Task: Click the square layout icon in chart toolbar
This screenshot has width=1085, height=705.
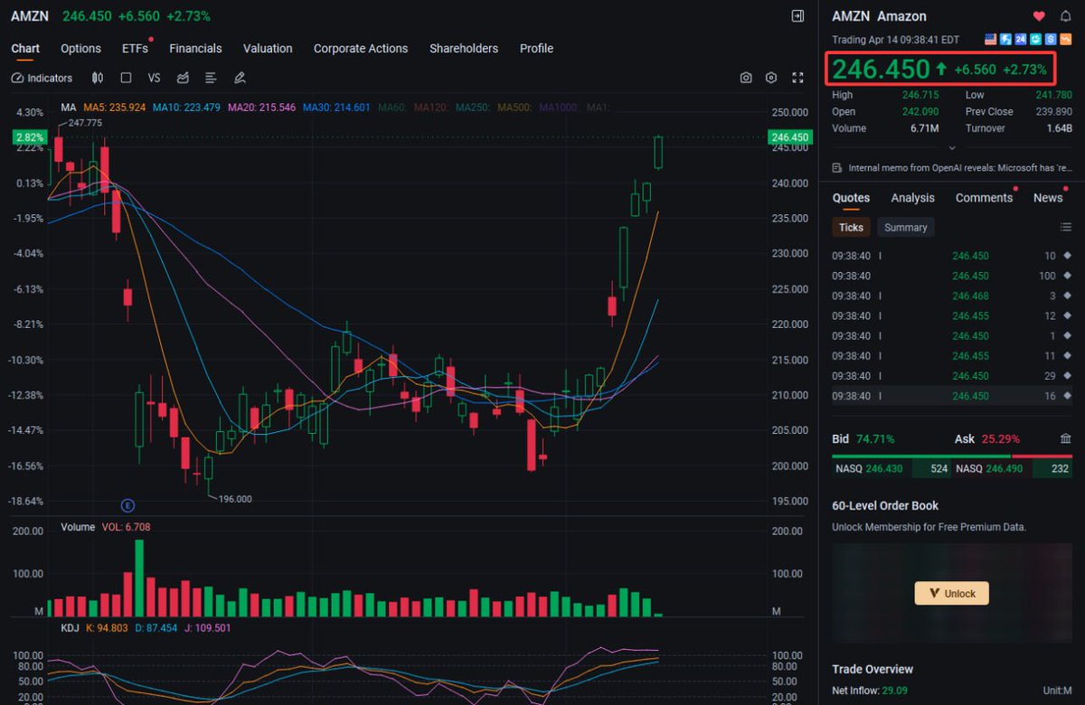Action: (126, 79)
